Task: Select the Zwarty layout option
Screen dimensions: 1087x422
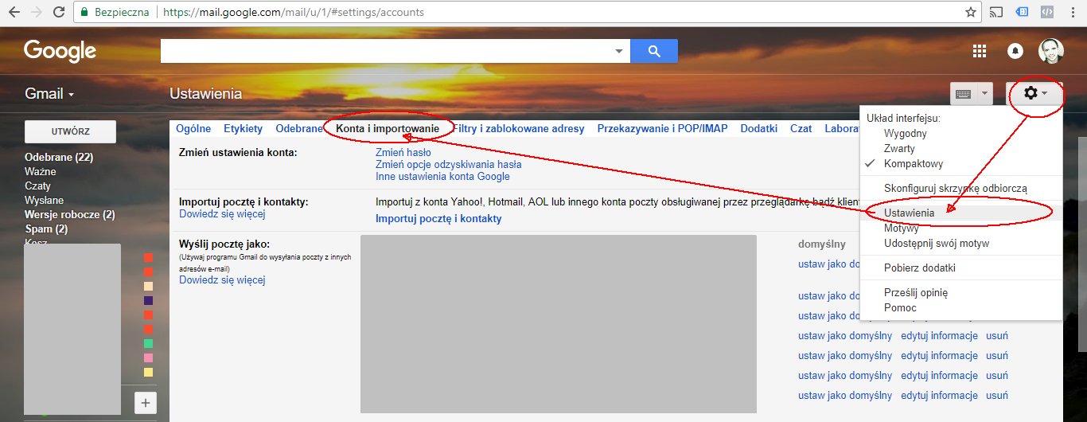Action: pos(899,149)
